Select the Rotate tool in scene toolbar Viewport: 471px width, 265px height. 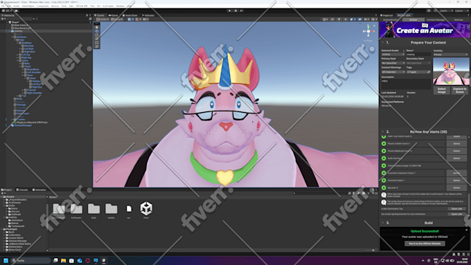point(97,35)
